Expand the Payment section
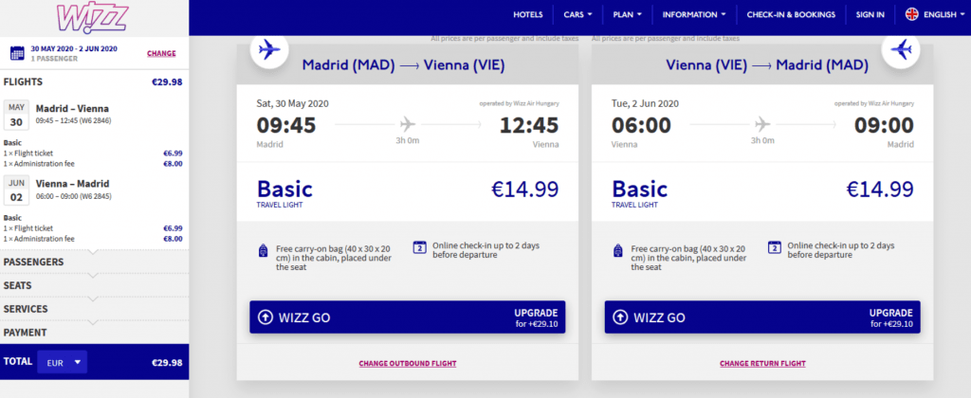This screenshot has width=971, height=398. [x=93, y=333]
